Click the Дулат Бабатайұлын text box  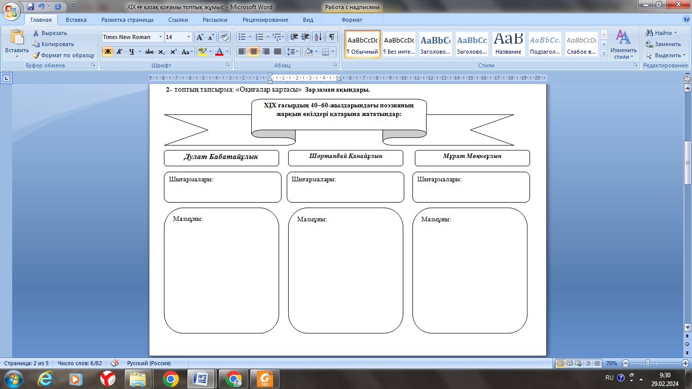click(221, 157)
